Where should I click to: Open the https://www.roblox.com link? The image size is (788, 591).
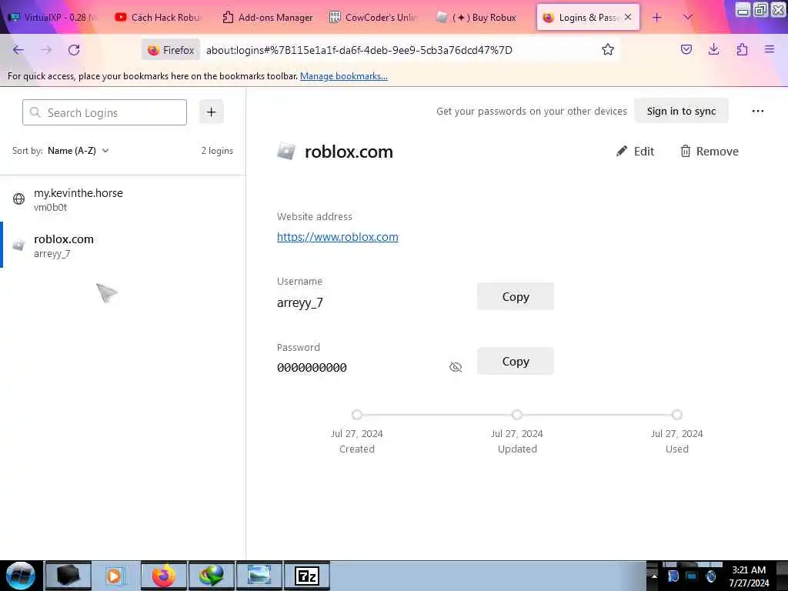[337, 237]
